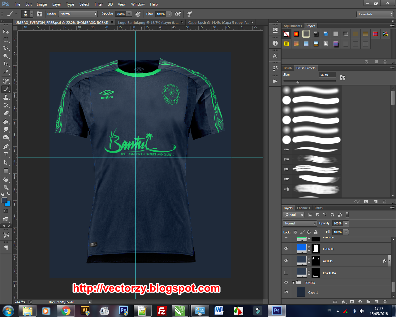Switch to Logo Bantul.png document tab

pyautogui.click(x=148, y=23)
